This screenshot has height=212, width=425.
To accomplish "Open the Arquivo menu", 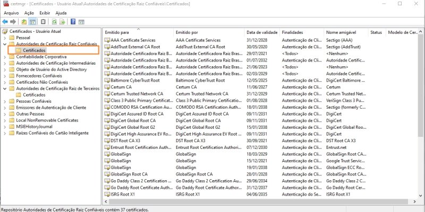I will coord(11,13).
